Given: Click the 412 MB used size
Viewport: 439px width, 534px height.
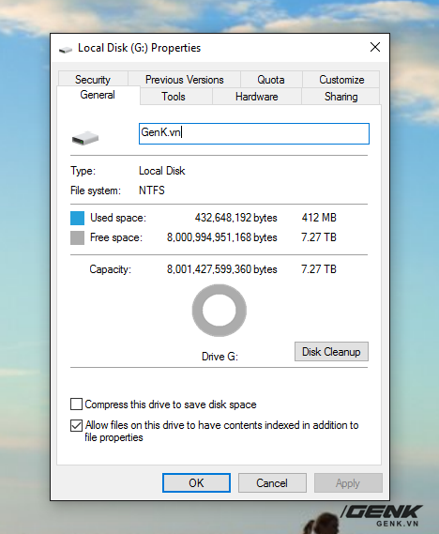Looking at the screenshot, I should point(319,218).
